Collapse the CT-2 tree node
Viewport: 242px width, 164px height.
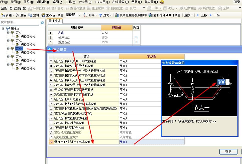click(x=8, y=40)
